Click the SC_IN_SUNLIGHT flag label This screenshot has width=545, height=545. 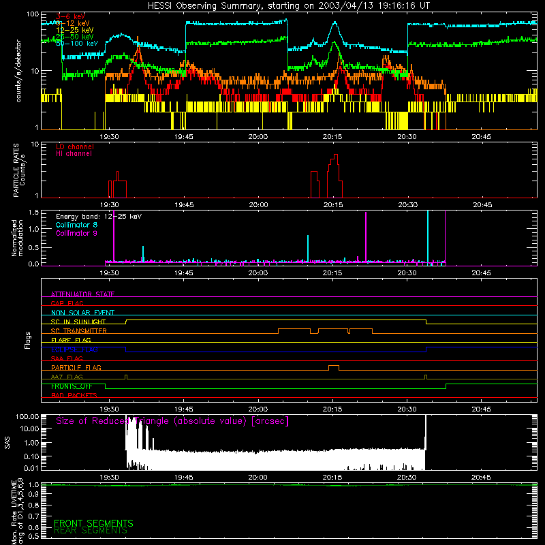pyautogui.click(x=78, y=322)
